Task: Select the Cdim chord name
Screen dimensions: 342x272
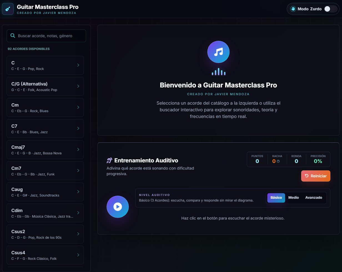Action: pos(17,210)
